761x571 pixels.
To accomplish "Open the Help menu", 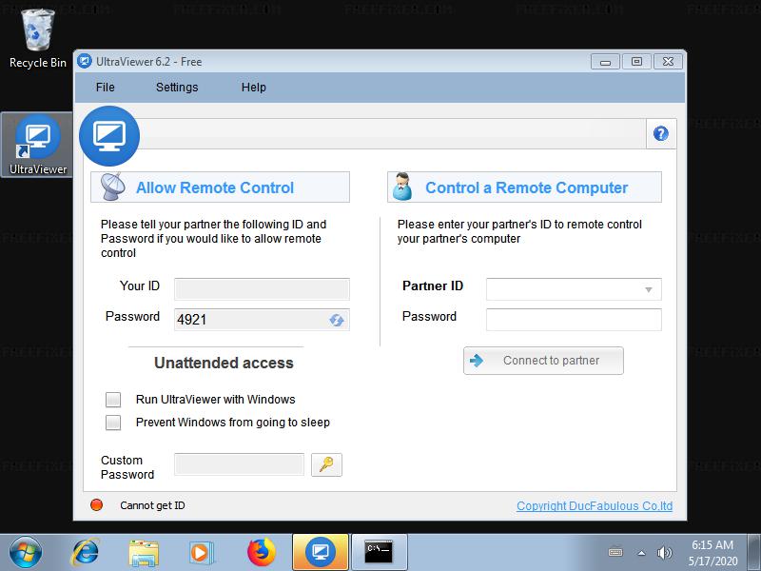I will click(254, 87).
